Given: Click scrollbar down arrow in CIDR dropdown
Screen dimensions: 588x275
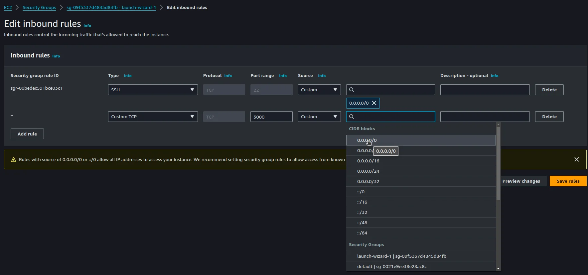Looking at the screenshot, I should [x=498, y=268].
